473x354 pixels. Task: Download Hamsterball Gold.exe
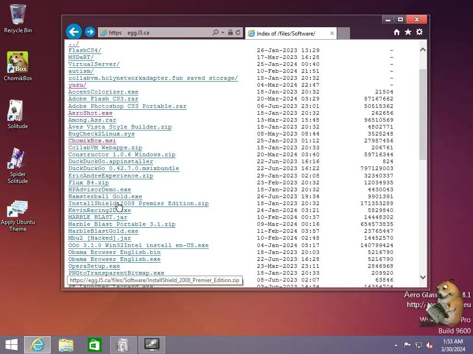pyautogui.click(x=105, y=196)
